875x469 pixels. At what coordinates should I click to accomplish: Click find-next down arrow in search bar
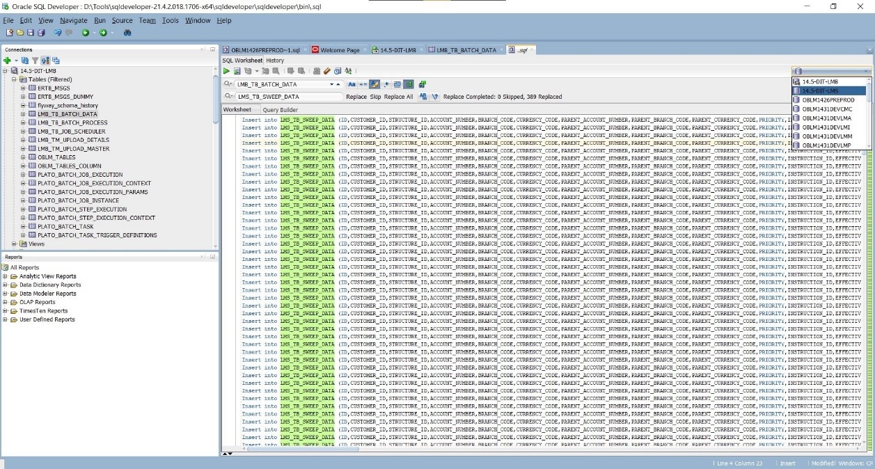coord(331,84)
